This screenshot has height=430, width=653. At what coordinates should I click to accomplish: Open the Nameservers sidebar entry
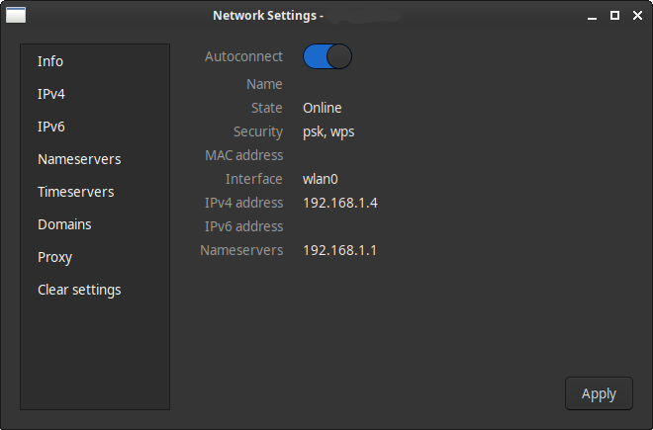click(79, 159)
